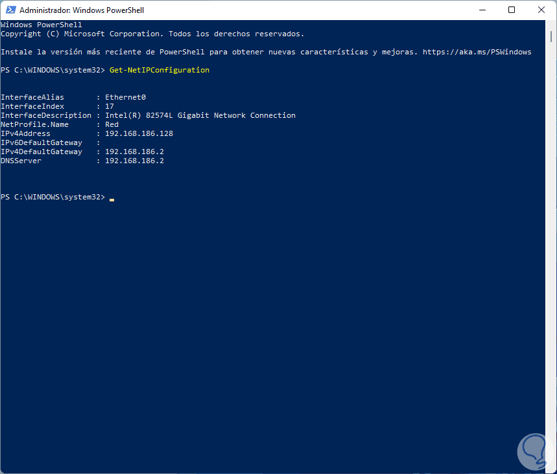Click the DNSServer value 192.168.186.2
557x474 pixels.
coord(134,161)
